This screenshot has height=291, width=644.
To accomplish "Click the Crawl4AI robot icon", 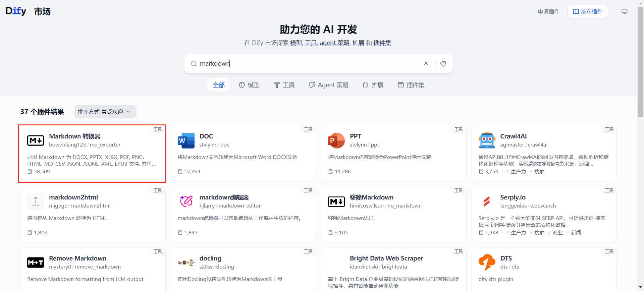I will [x=487, y=140].
